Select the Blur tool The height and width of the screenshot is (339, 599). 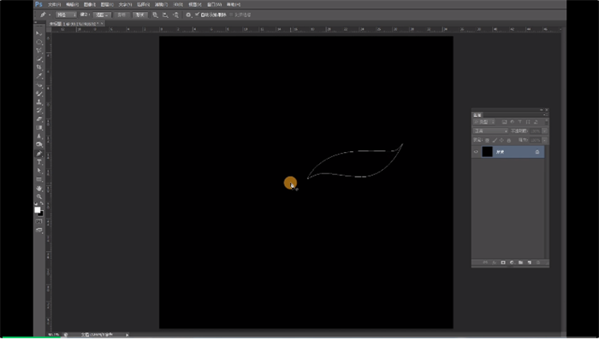pyautogui.click(x=39, y=136)
